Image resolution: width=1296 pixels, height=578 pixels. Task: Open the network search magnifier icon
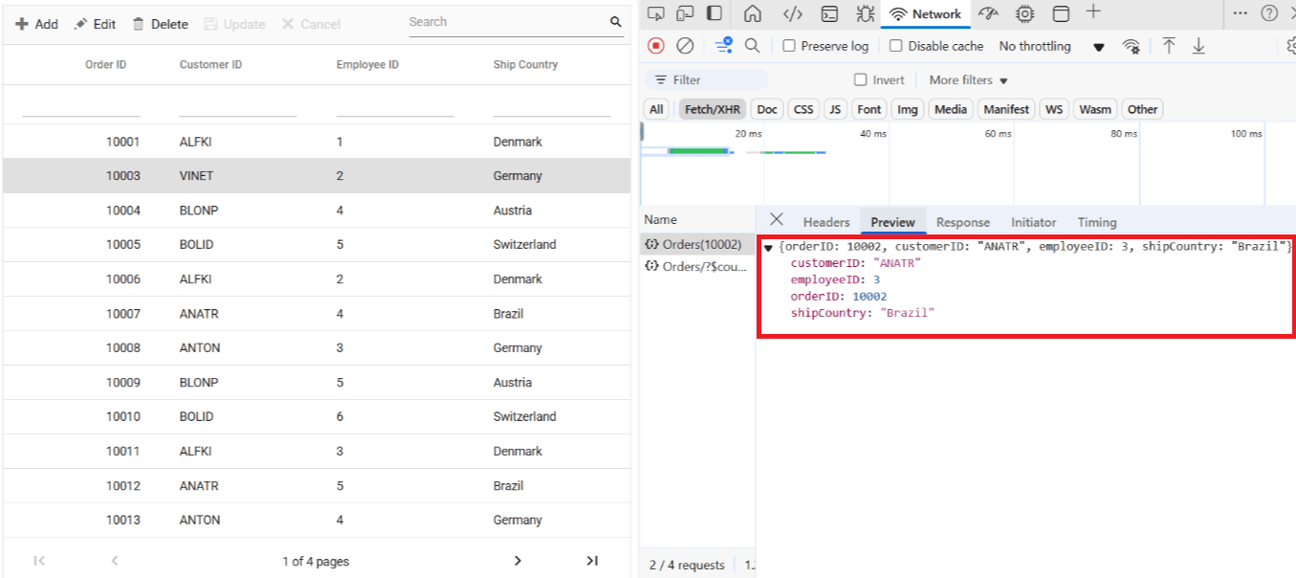pyautogui.click(x=753, y=46)
